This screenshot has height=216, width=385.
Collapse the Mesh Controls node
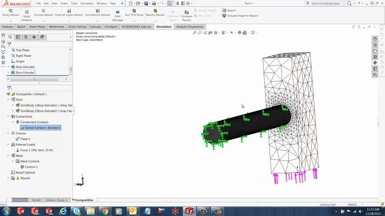click(x=13, y=161)
